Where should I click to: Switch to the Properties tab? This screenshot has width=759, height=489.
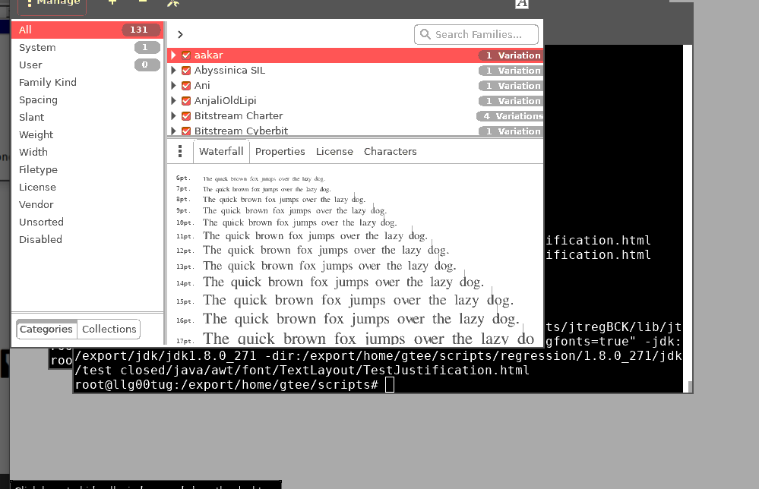pos(280,151)
